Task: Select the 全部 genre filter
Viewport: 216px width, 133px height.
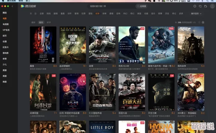Action: 41,14
